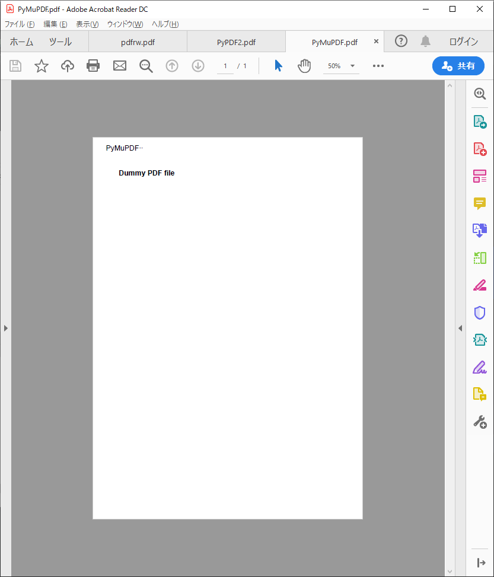Select the Selection tool arrow

[278, 66]
